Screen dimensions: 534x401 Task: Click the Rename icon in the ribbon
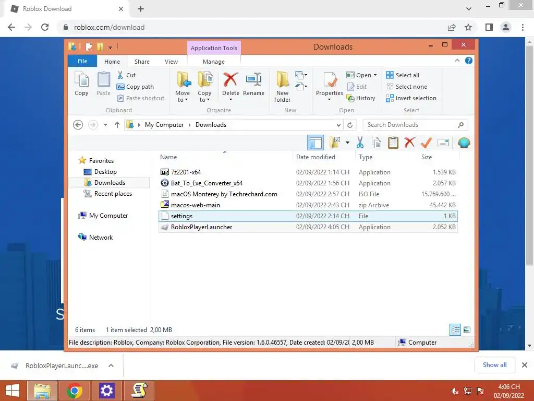coord(253,80)
